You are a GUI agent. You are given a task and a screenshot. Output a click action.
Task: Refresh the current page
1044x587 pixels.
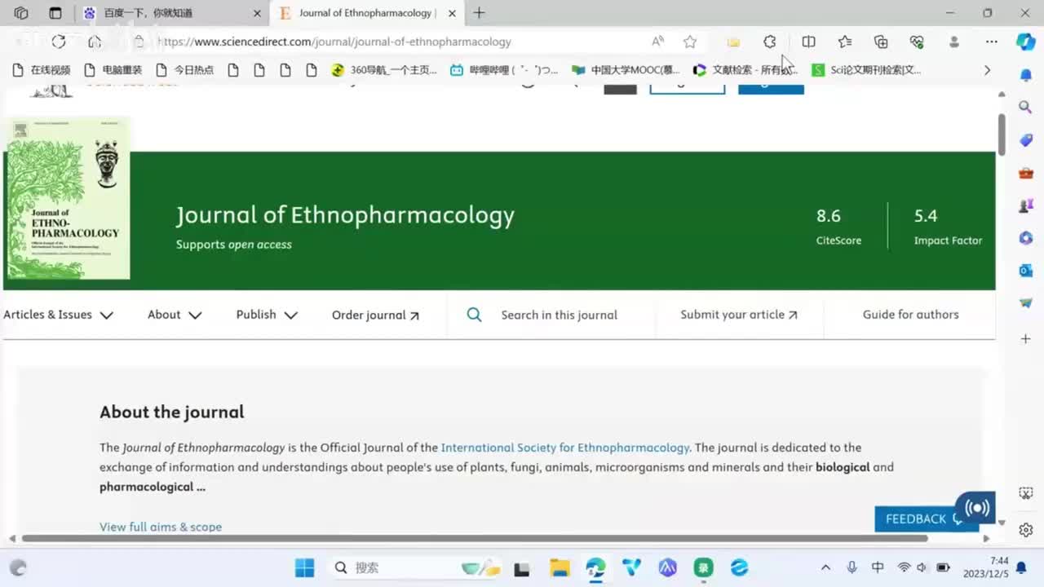(x=58, y=42)
